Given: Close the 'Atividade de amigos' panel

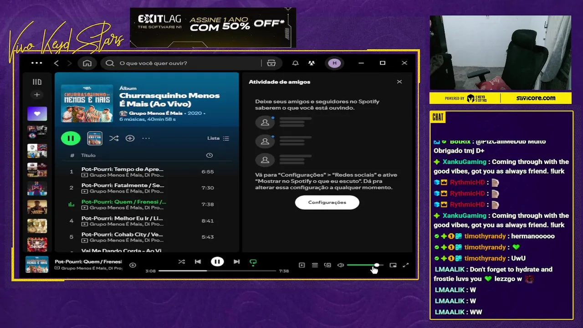Looking at the screenshot, I should [x=399, y=82].
